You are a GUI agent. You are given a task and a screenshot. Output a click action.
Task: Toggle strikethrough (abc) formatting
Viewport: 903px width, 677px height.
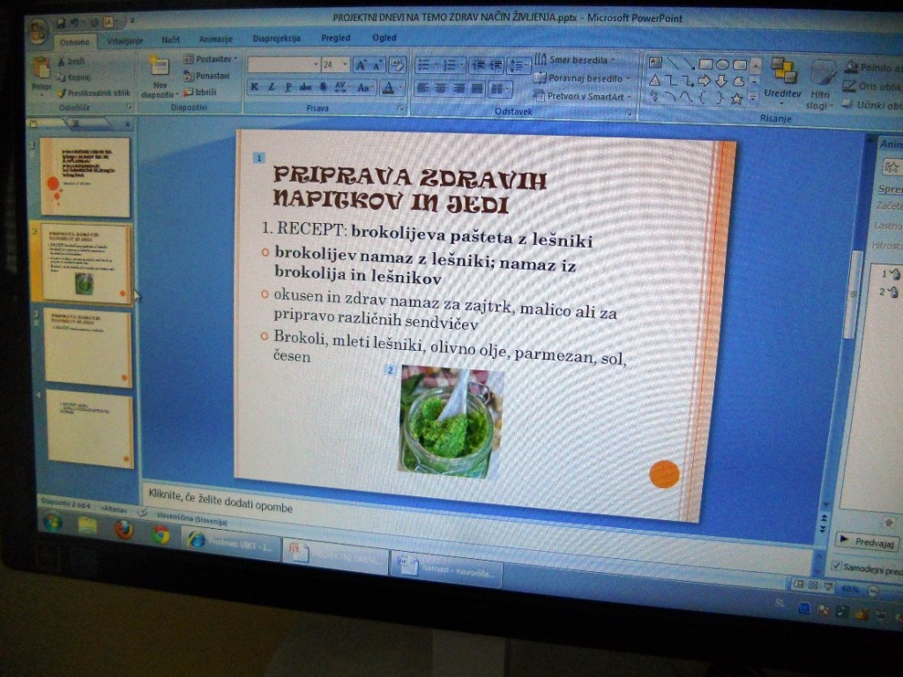[x=305, y=87]
